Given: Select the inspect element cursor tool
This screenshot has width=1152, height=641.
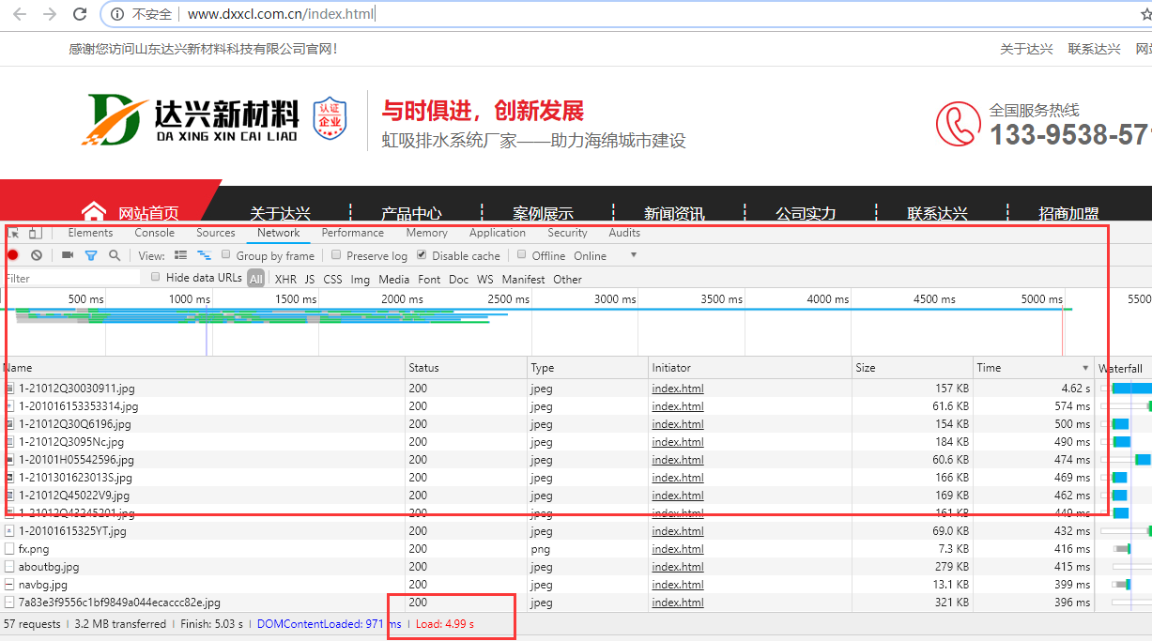Looking at the screenshot, I should (x=14, y=232).
